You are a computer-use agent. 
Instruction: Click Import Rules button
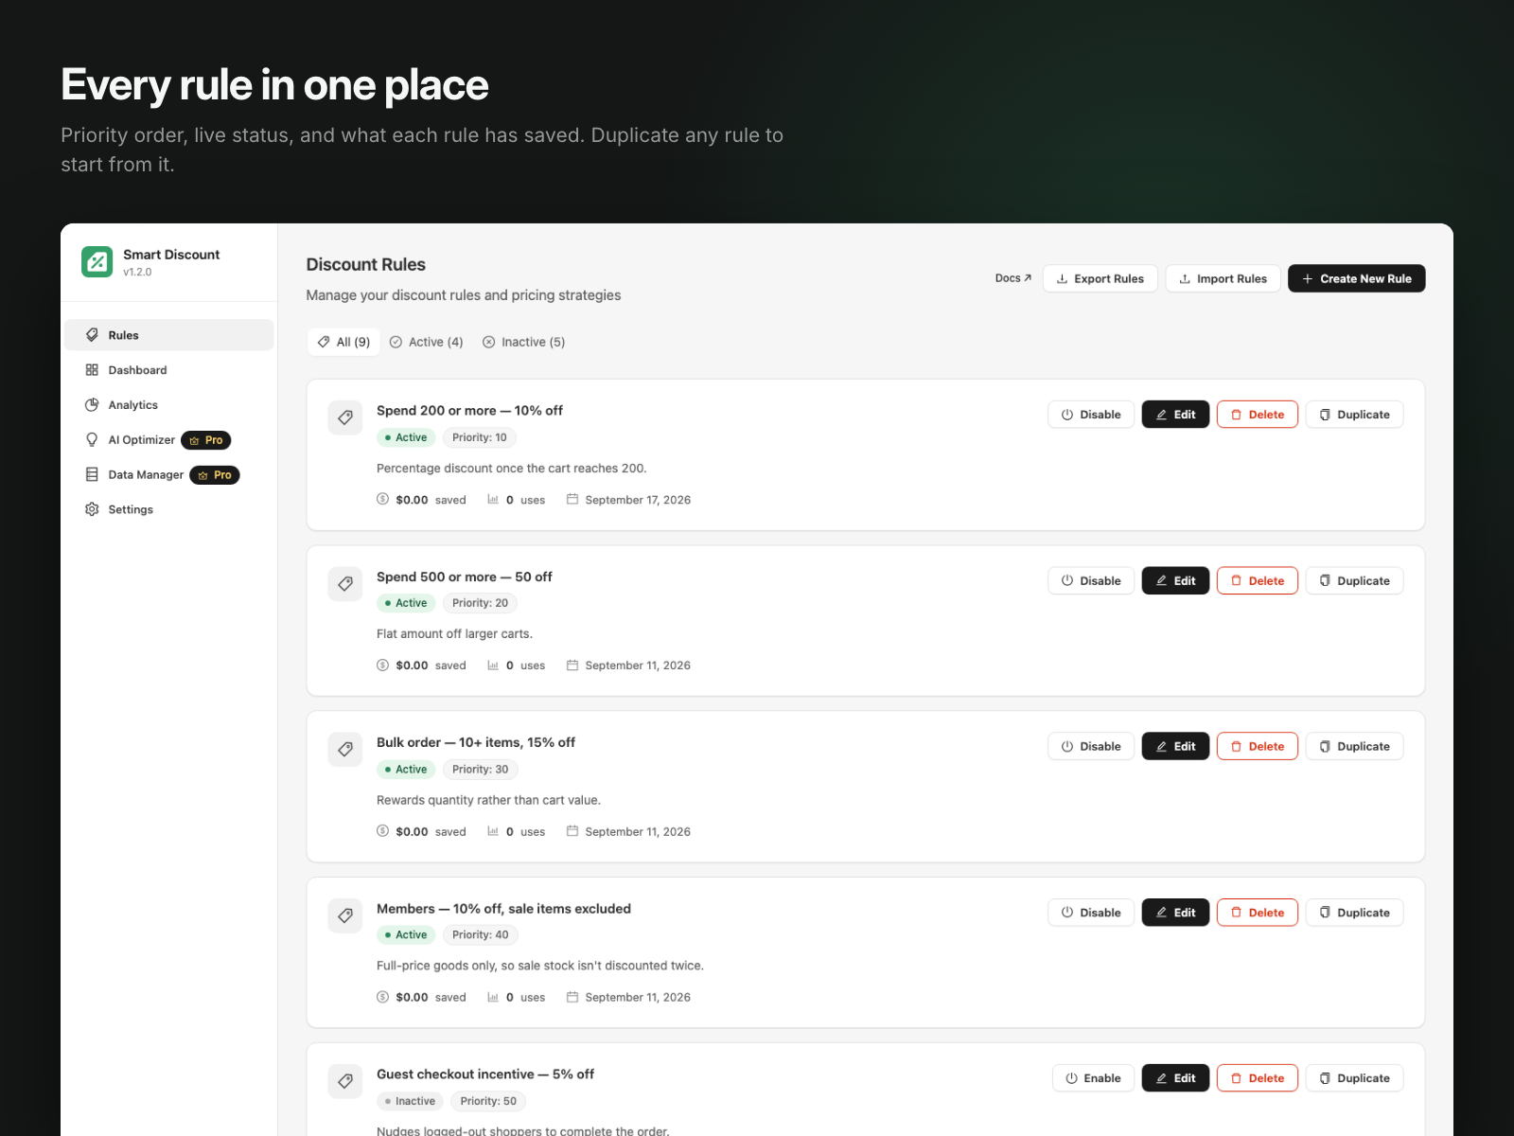tap(1223, 278)
